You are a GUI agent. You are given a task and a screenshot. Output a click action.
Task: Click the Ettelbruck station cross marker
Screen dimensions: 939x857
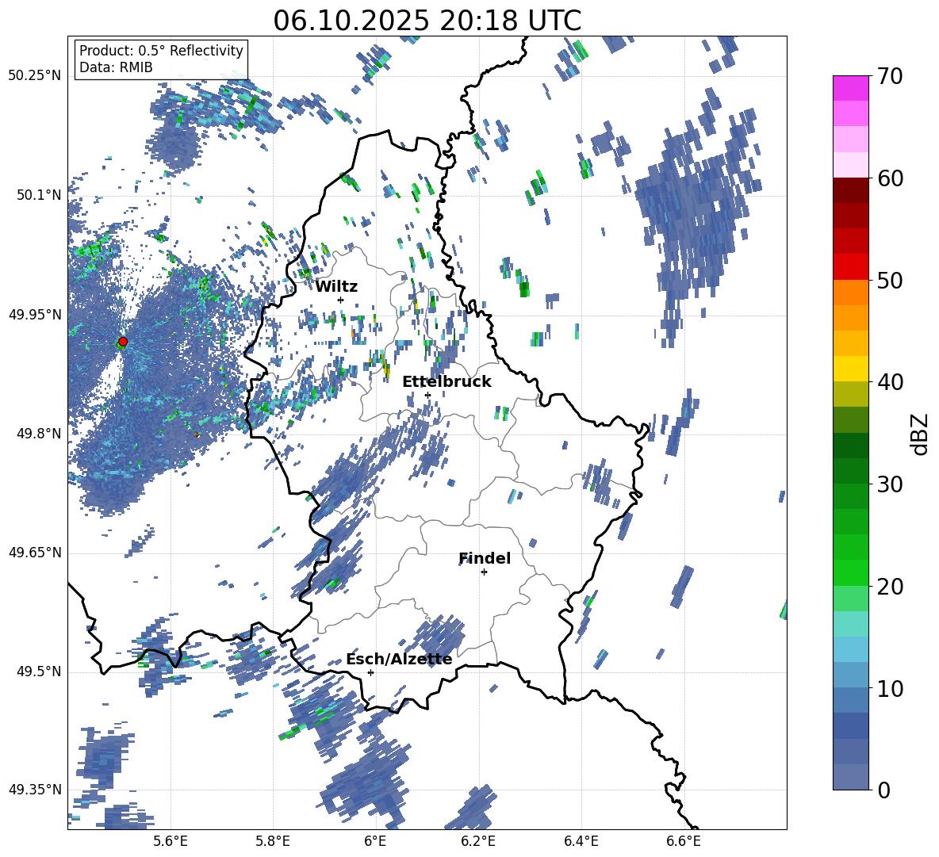click(427, 395)
